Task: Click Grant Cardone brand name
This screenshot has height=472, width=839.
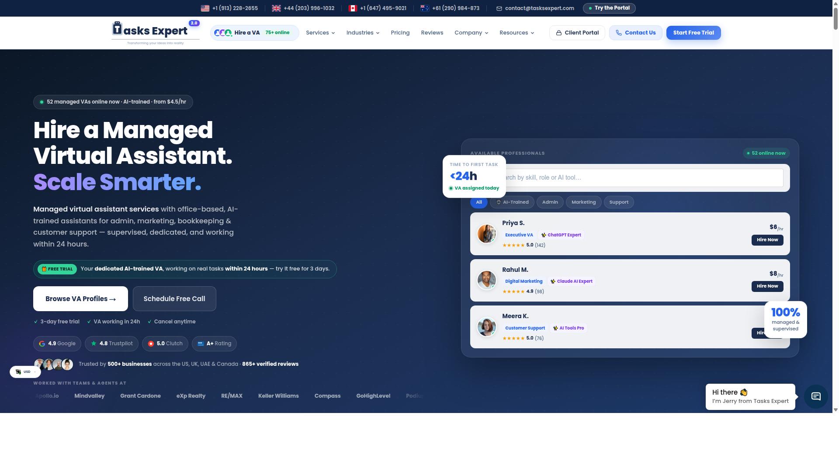Action: pos(140,396)
